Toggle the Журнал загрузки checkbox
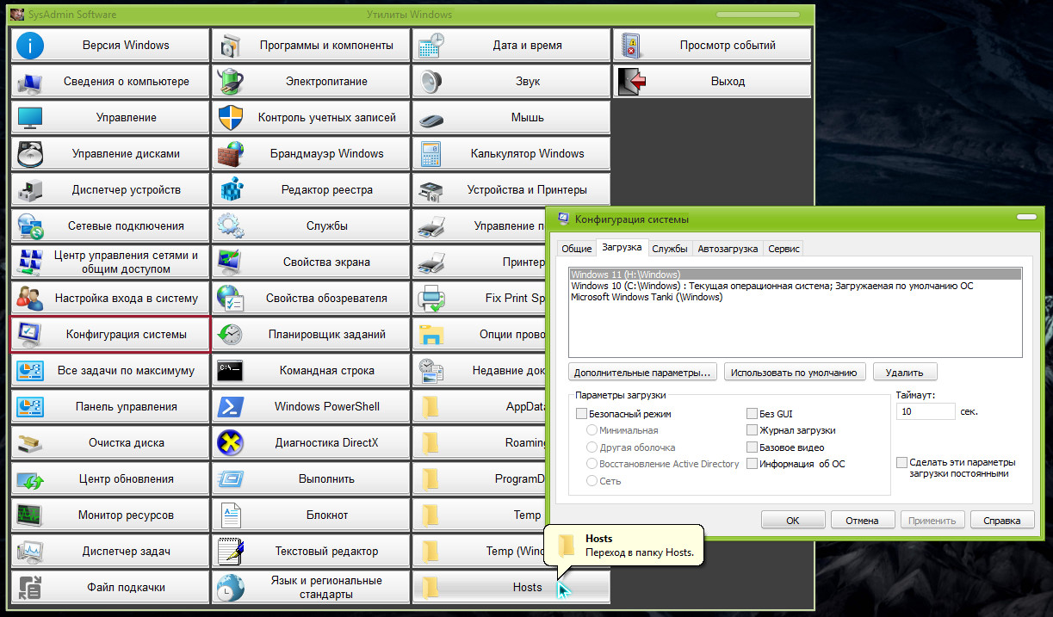The image size is (1053, 617). pyautogui.click(x=753, y=430)
